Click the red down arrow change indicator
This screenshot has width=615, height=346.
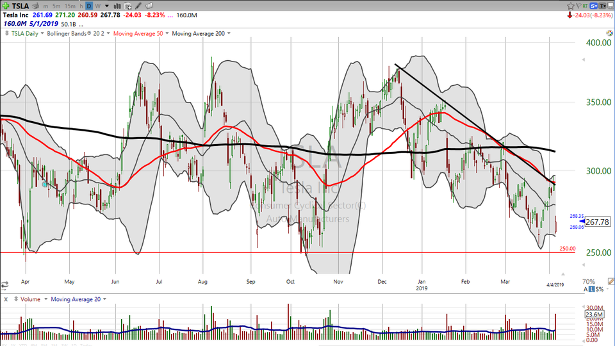(569, 15)
